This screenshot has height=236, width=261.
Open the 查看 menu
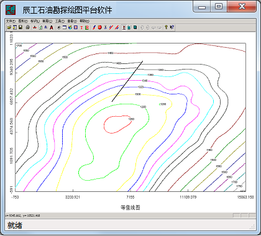point(72,21)
